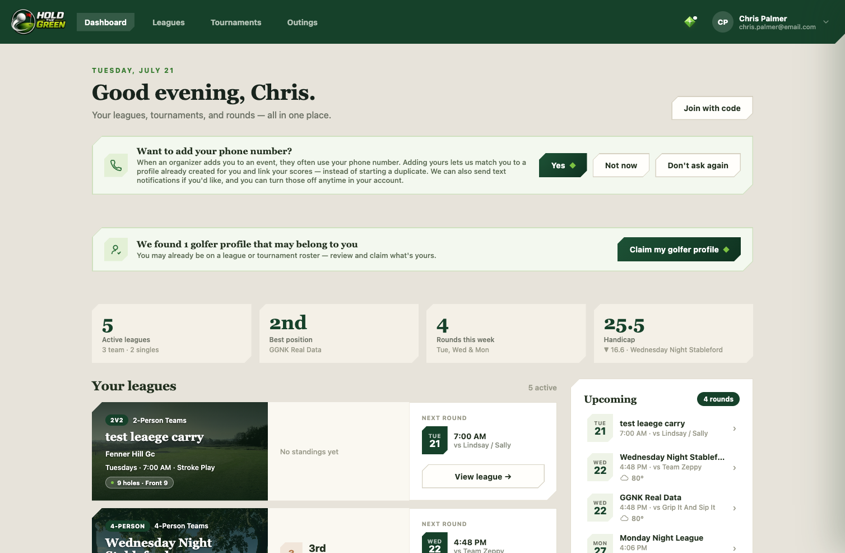The width and height of the screenshot is (845, 553).
Task: Open the green diamond notifications icon
Action: 690,22
